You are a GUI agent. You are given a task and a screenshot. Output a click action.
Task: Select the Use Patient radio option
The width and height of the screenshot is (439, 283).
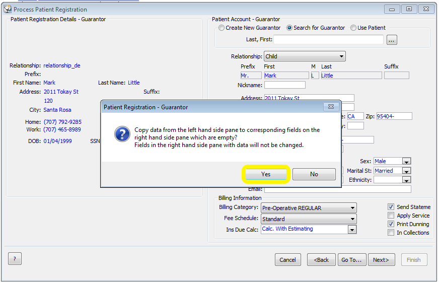pyautogui.click(x=353, y=28)
